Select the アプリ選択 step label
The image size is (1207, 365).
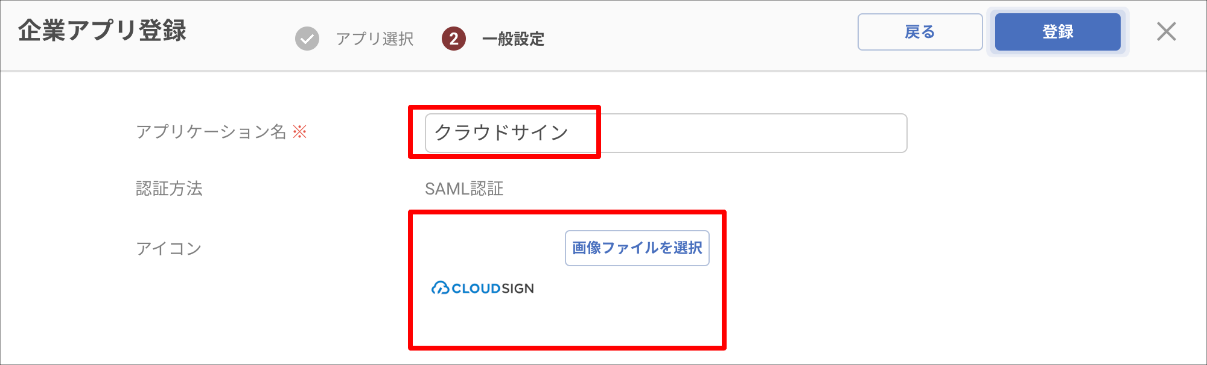tap(375, 39)
